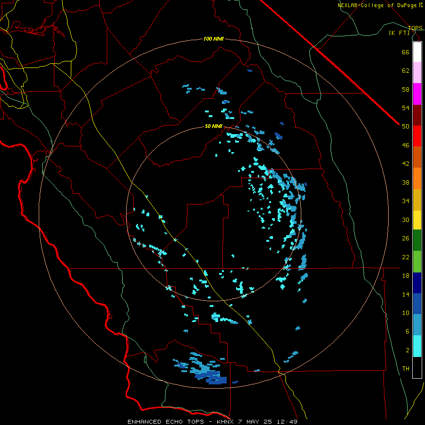Pick the bright red legend color block

[417, 136]
